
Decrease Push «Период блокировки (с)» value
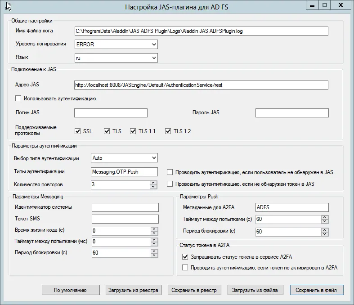[x=325, y=233]
